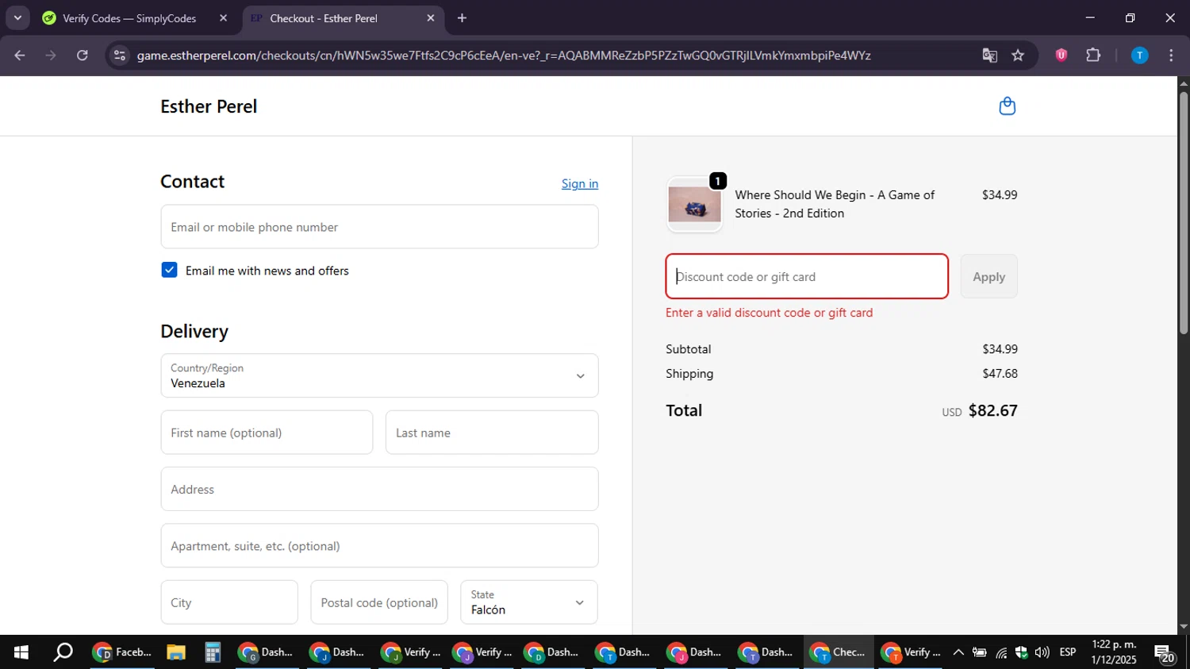This screenshot has width=1190, height=669.
Task: Open the Chrome profile avatar
Action: (1139, 56)
